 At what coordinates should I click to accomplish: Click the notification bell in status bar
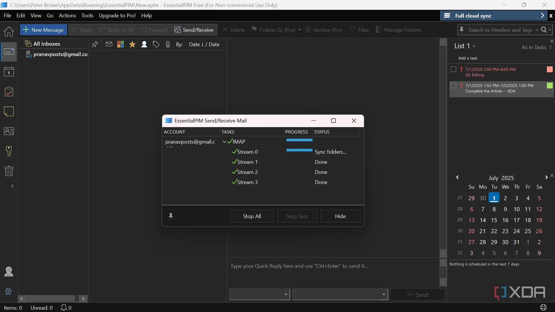(64, 308)
